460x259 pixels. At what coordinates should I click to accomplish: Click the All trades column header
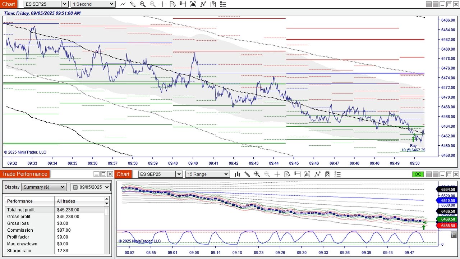pos(79,201)
